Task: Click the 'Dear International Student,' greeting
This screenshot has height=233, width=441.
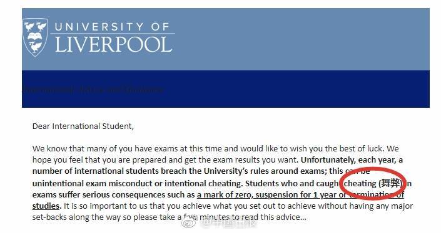Action: click(83, 126)
